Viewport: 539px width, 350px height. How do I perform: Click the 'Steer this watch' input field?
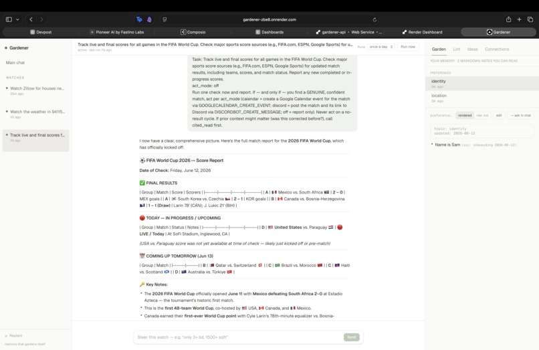239,337
